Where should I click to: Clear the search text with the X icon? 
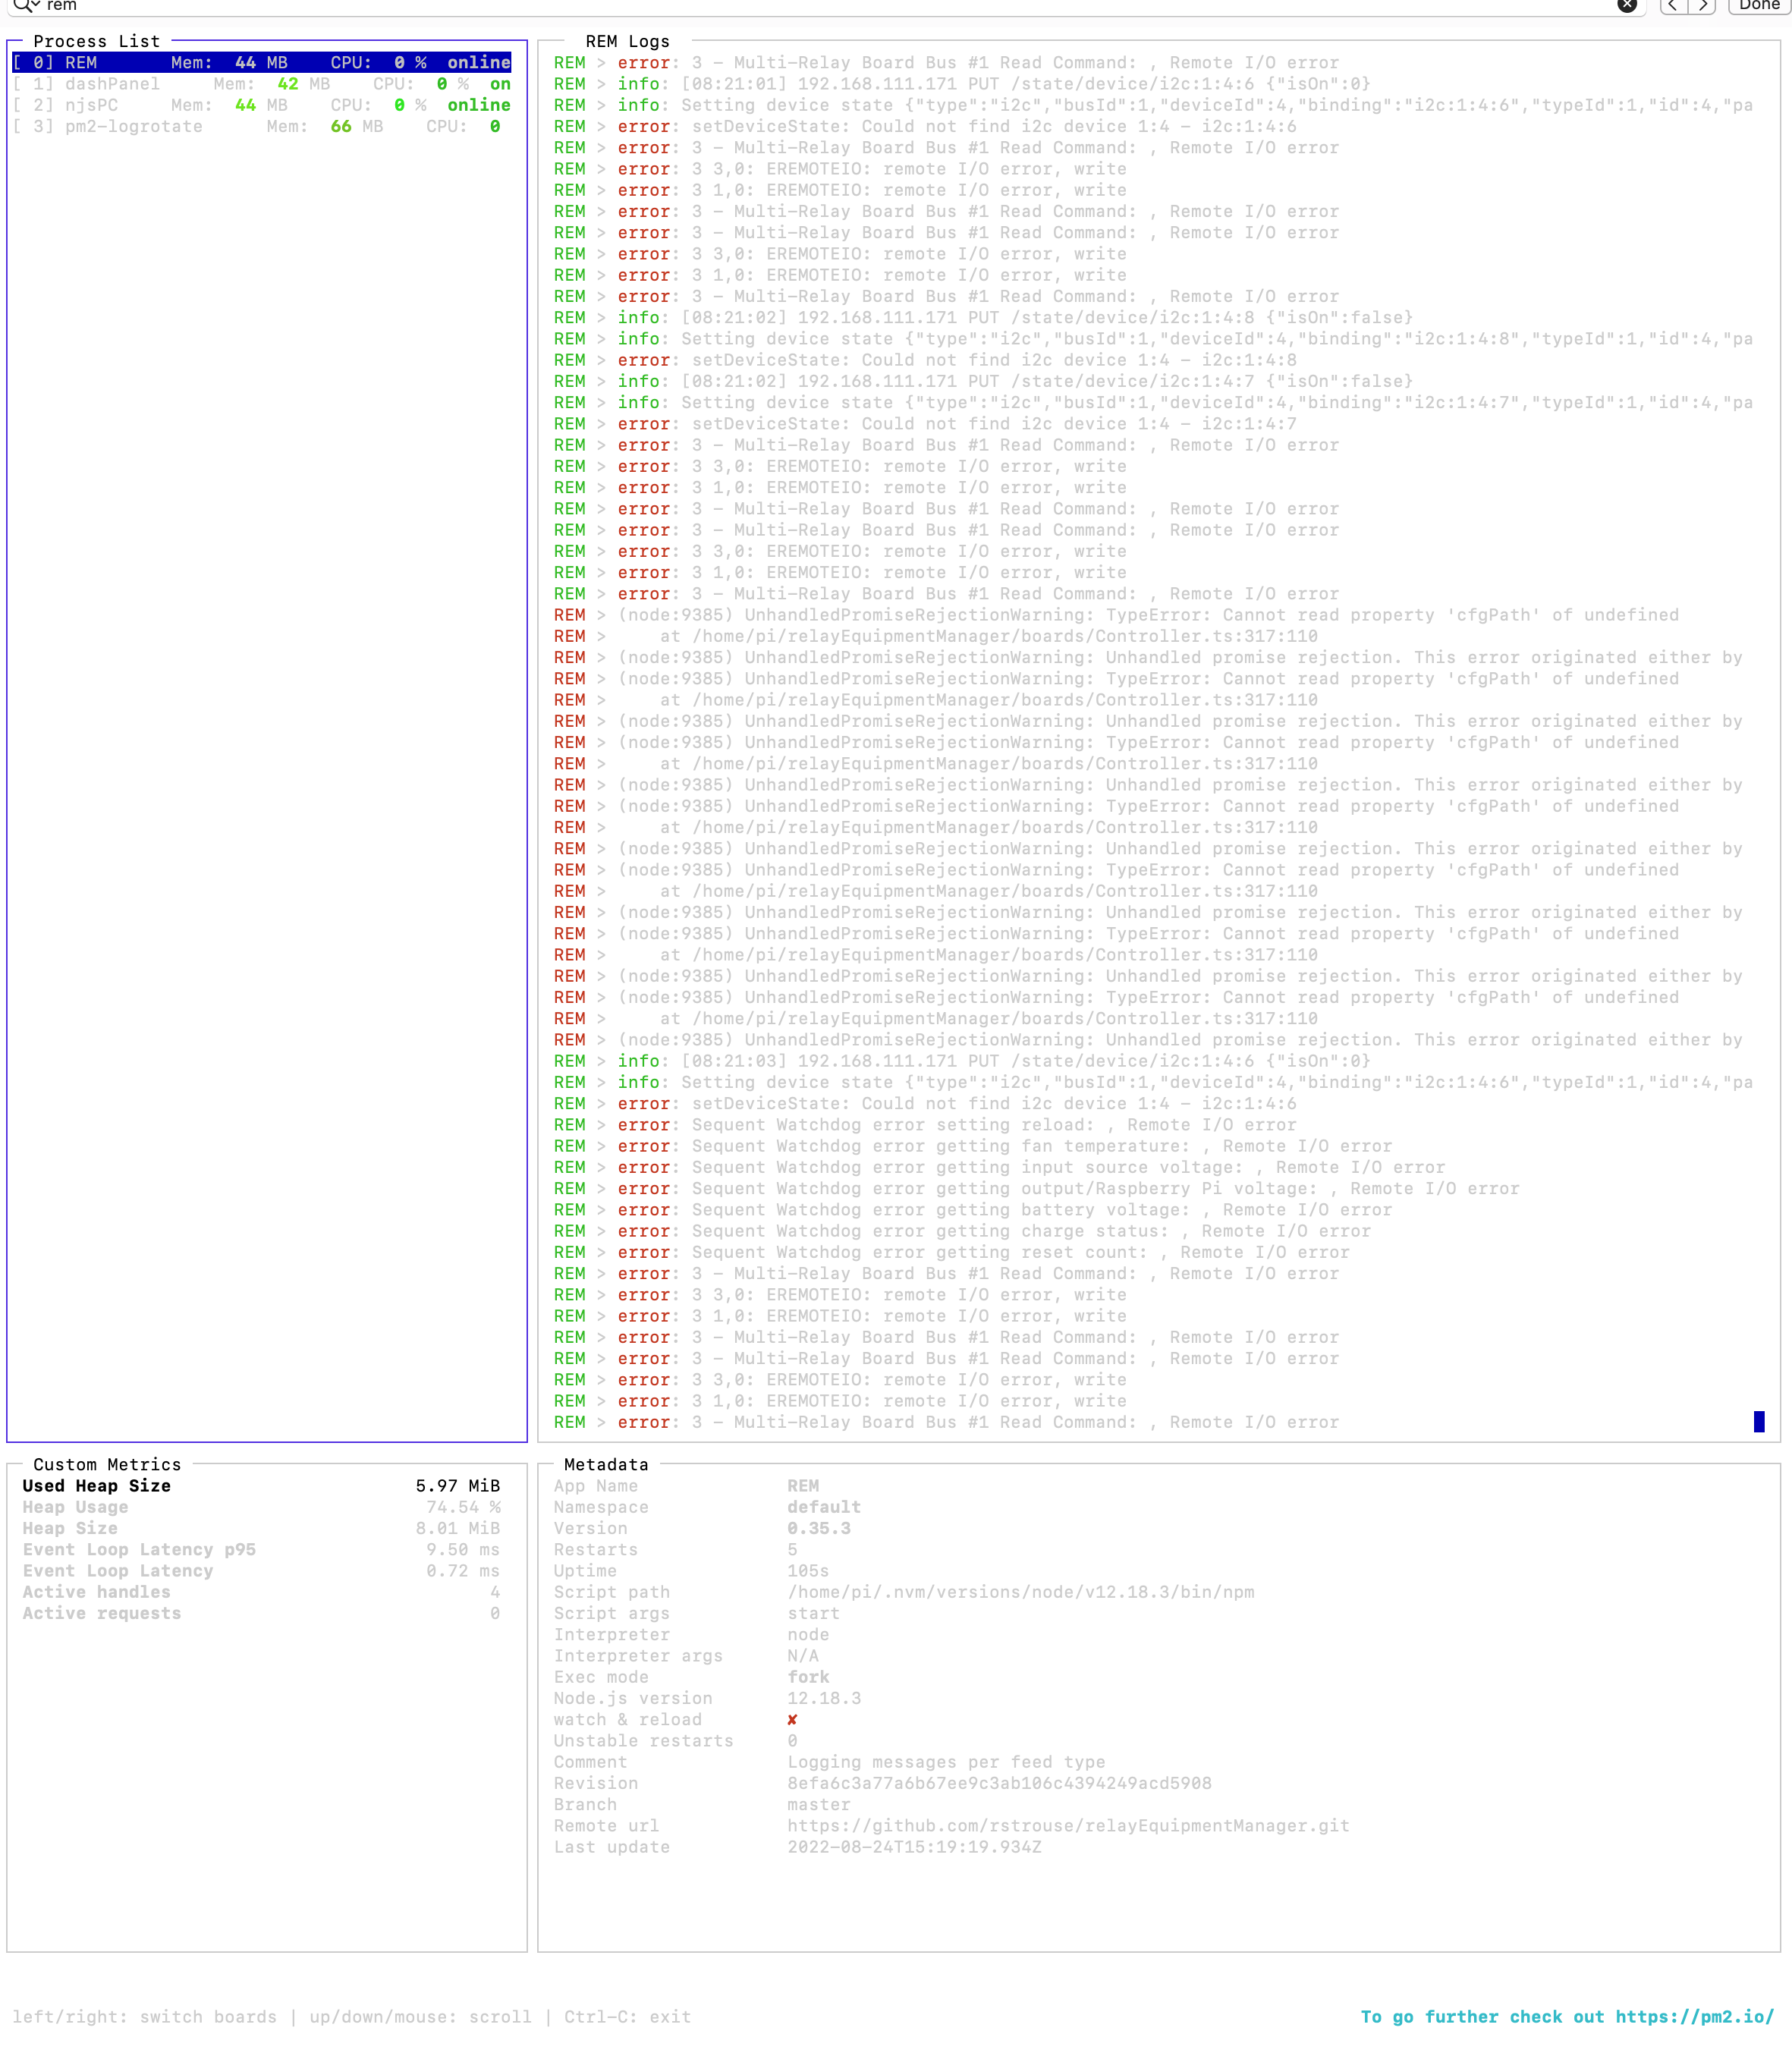(x=1628, y=7)
